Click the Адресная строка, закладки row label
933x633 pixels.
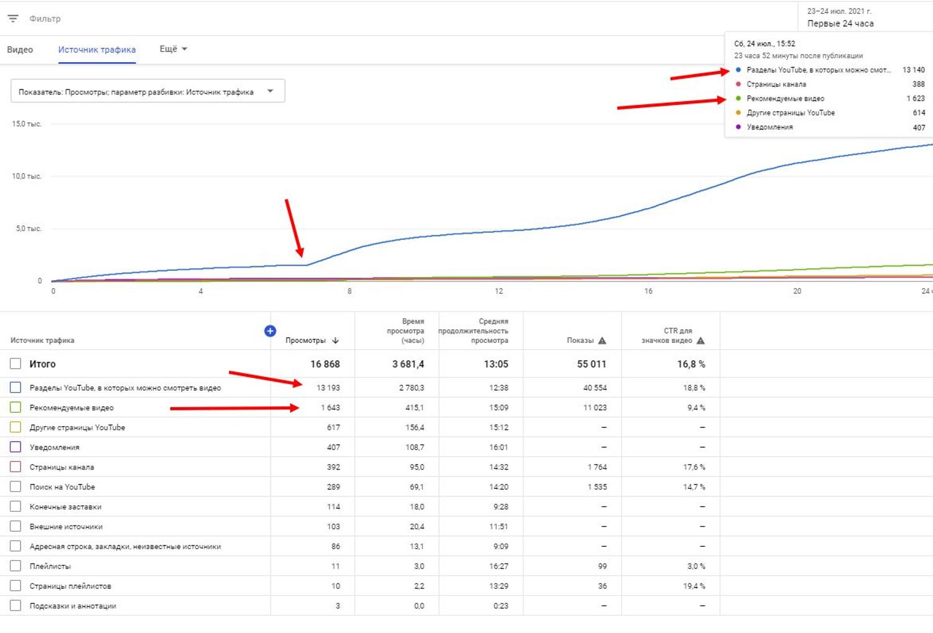tap(125, 547)
